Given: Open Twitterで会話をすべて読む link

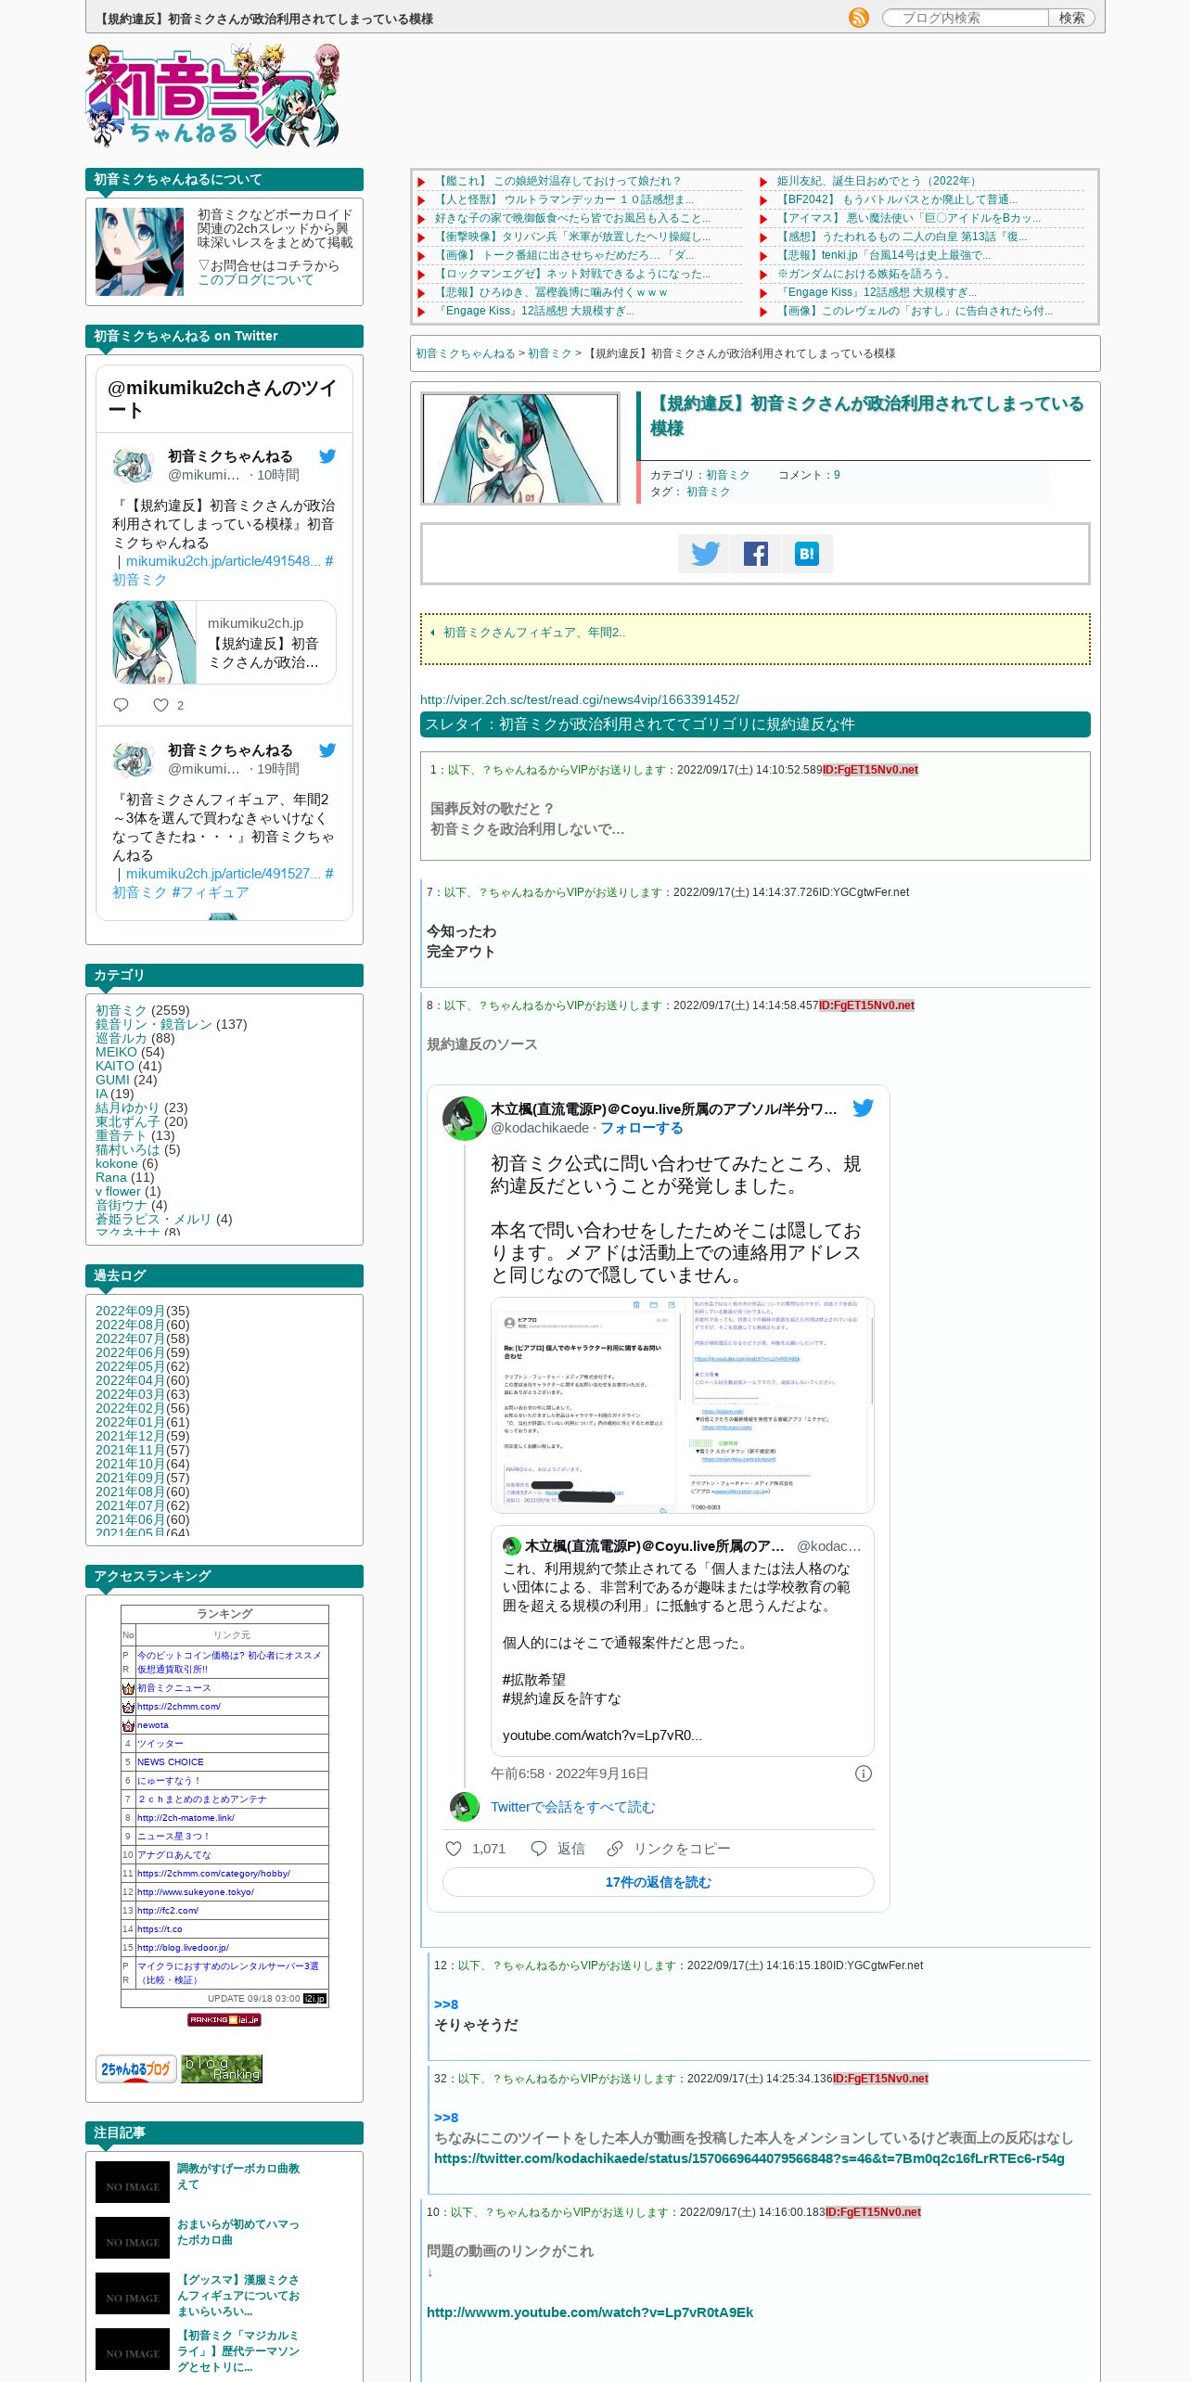Looking at the screenshot, I should [572, 1807].
